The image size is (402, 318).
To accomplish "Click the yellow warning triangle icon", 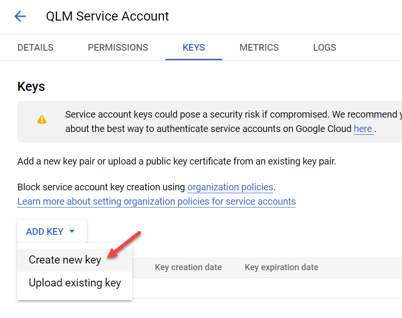I will pyautogui.click(x=42, y=120).
